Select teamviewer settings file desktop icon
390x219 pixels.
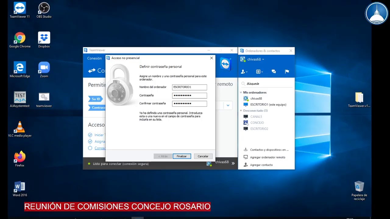coord(44,99)
